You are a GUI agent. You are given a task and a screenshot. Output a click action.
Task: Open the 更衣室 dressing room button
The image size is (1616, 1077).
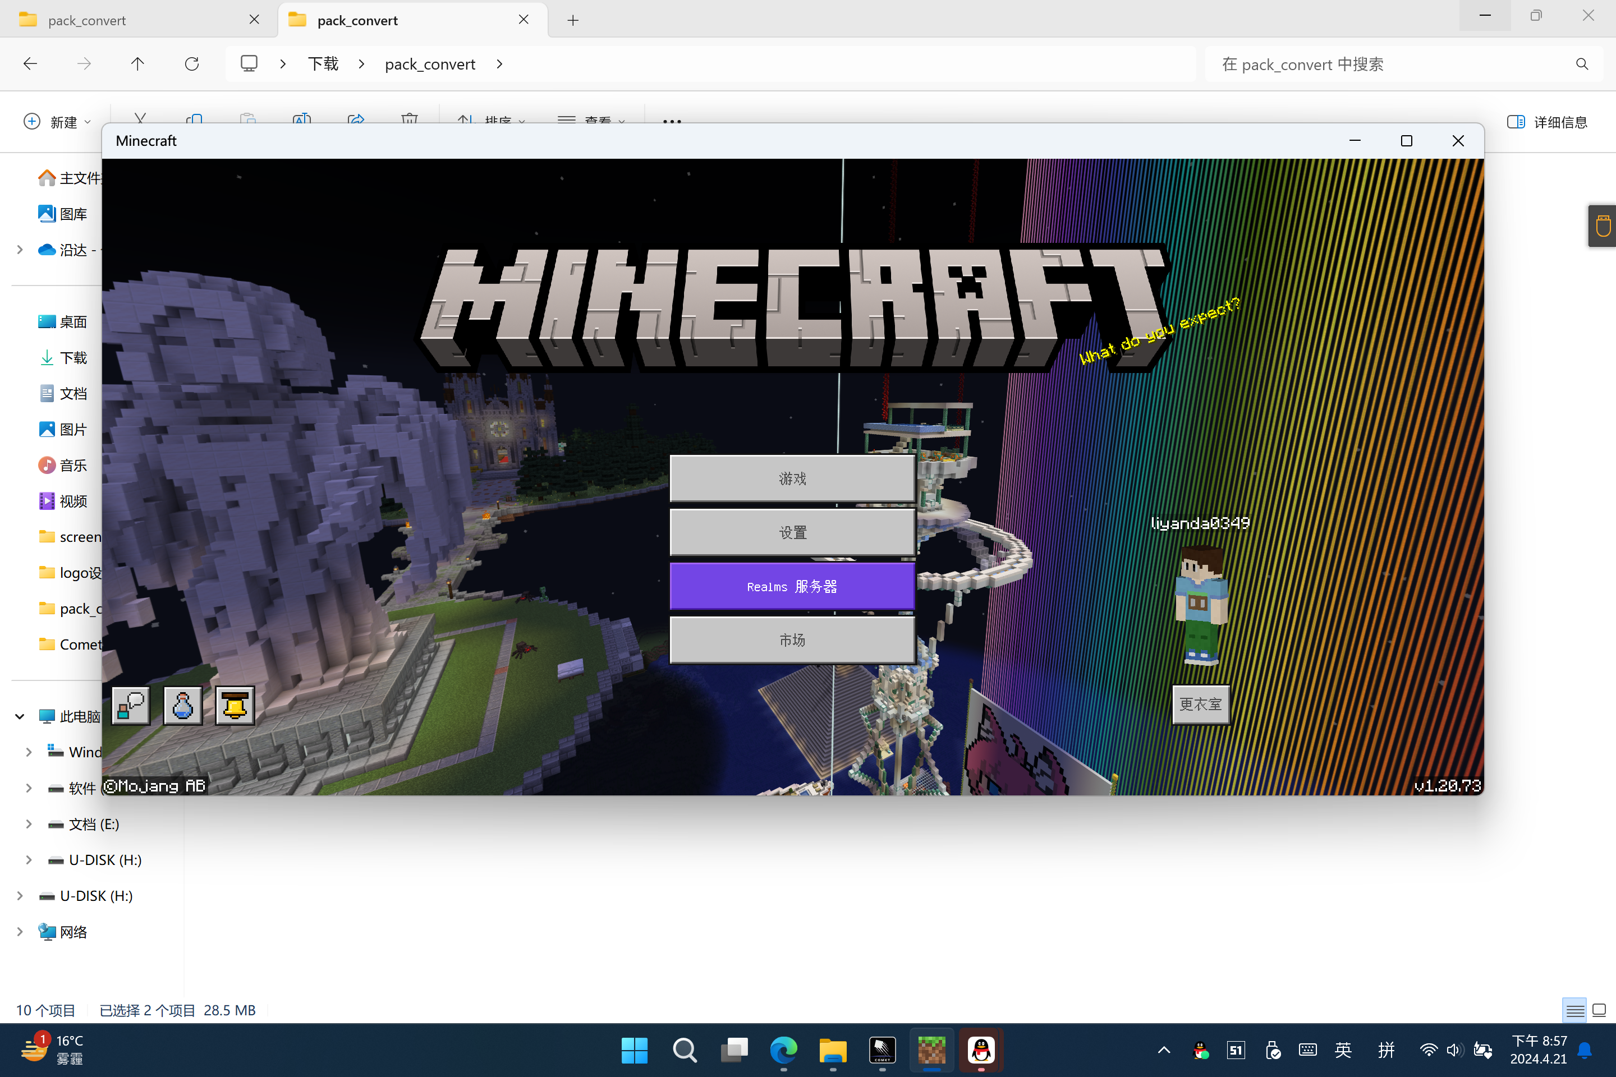pos(1200,704)
